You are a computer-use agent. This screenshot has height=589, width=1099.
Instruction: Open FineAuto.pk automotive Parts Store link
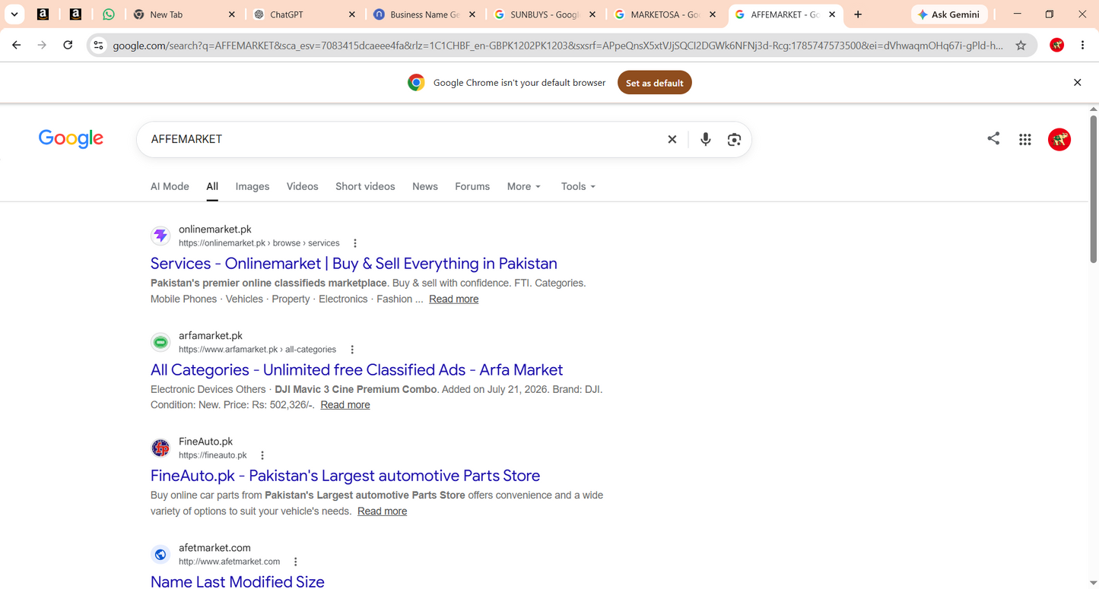pyautogui.click(x=345, y=476)
